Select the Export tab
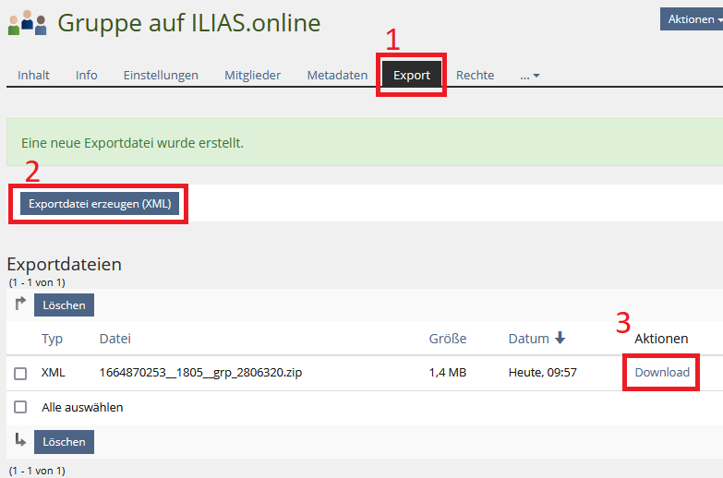This screenshot has height=478, width=723. [412, 76]
